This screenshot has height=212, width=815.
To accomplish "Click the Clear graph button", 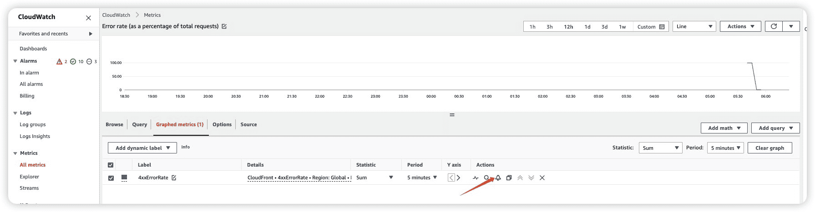I will coord(769,148).
